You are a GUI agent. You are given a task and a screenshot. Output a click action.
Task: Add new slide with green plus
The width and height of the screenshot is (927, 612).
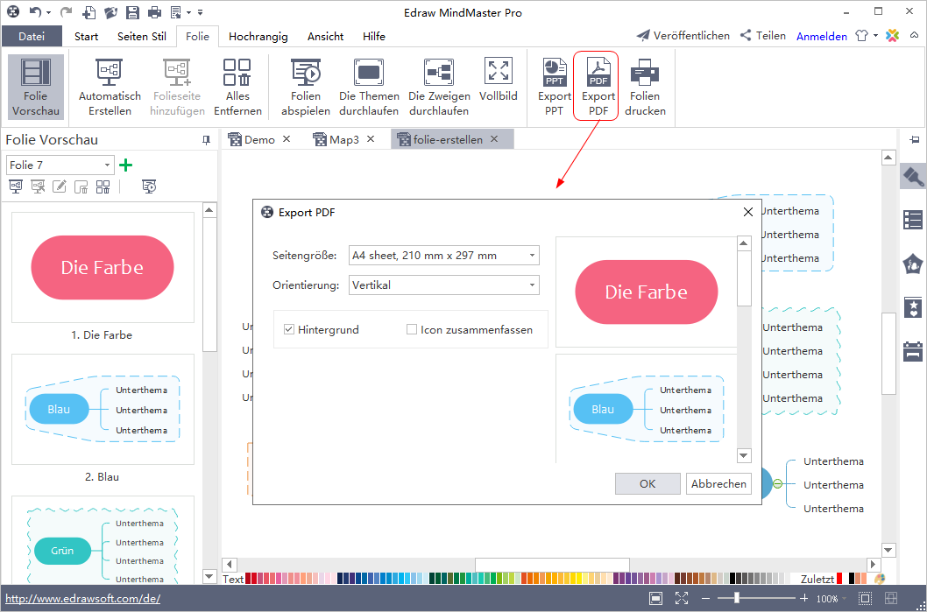125,165
